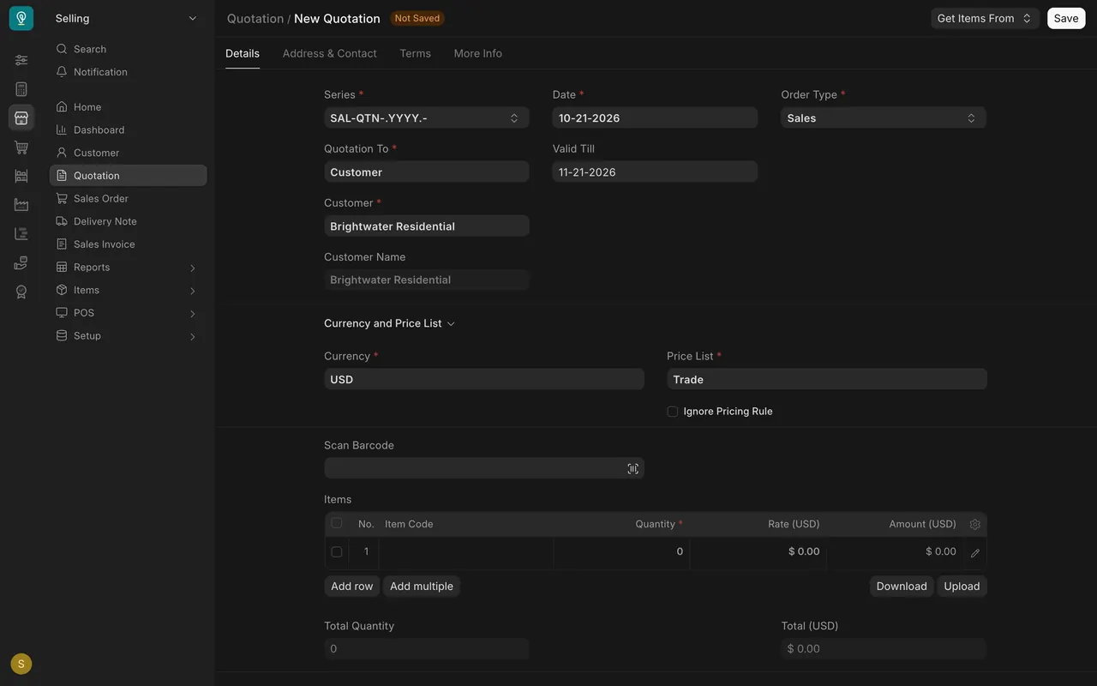This screenshot has width=1097, height=686.
Task: Open the Accounting calculator module icon
Action: tap(21, 89)
